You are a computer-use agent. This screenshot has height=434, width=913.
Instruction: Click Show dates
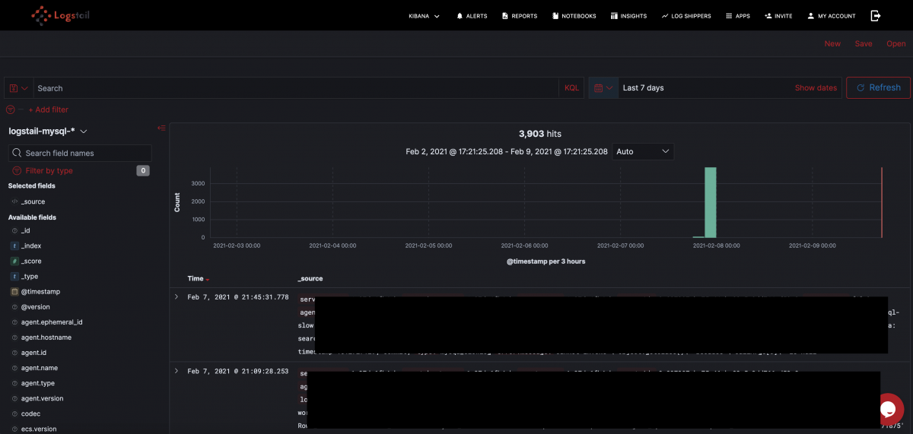coord(816,88)
